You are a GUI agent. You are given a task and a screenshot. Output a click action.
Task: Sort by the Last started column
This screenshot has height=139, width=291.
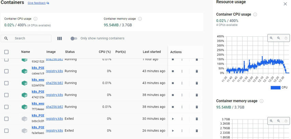tap(152, 52)
